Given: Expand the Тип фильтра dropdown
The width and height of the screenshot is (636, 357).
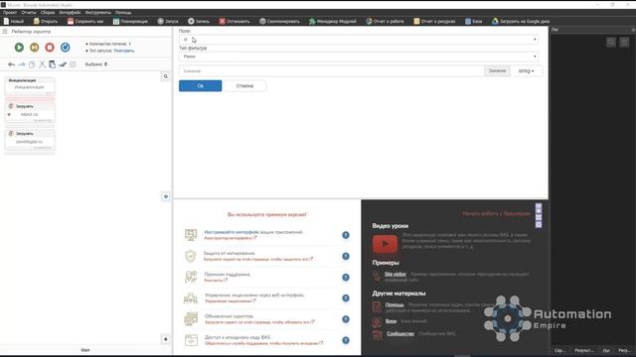Looking at the screenshot, I should (359, 57).
